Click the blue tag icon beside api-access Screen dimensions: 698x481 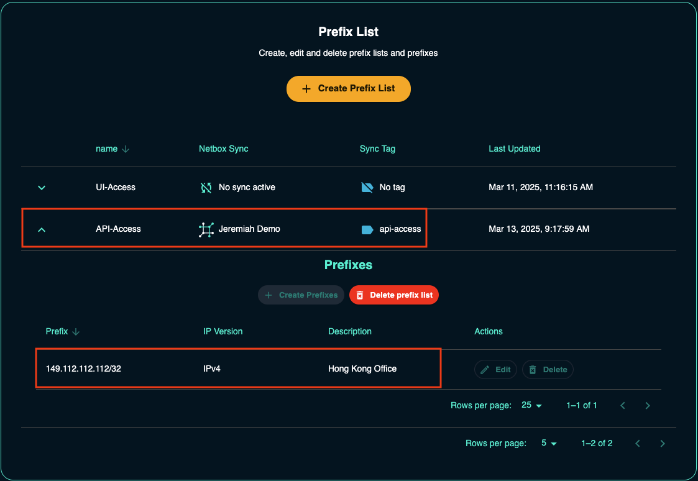pyautogui.click(x=367, y=229)
